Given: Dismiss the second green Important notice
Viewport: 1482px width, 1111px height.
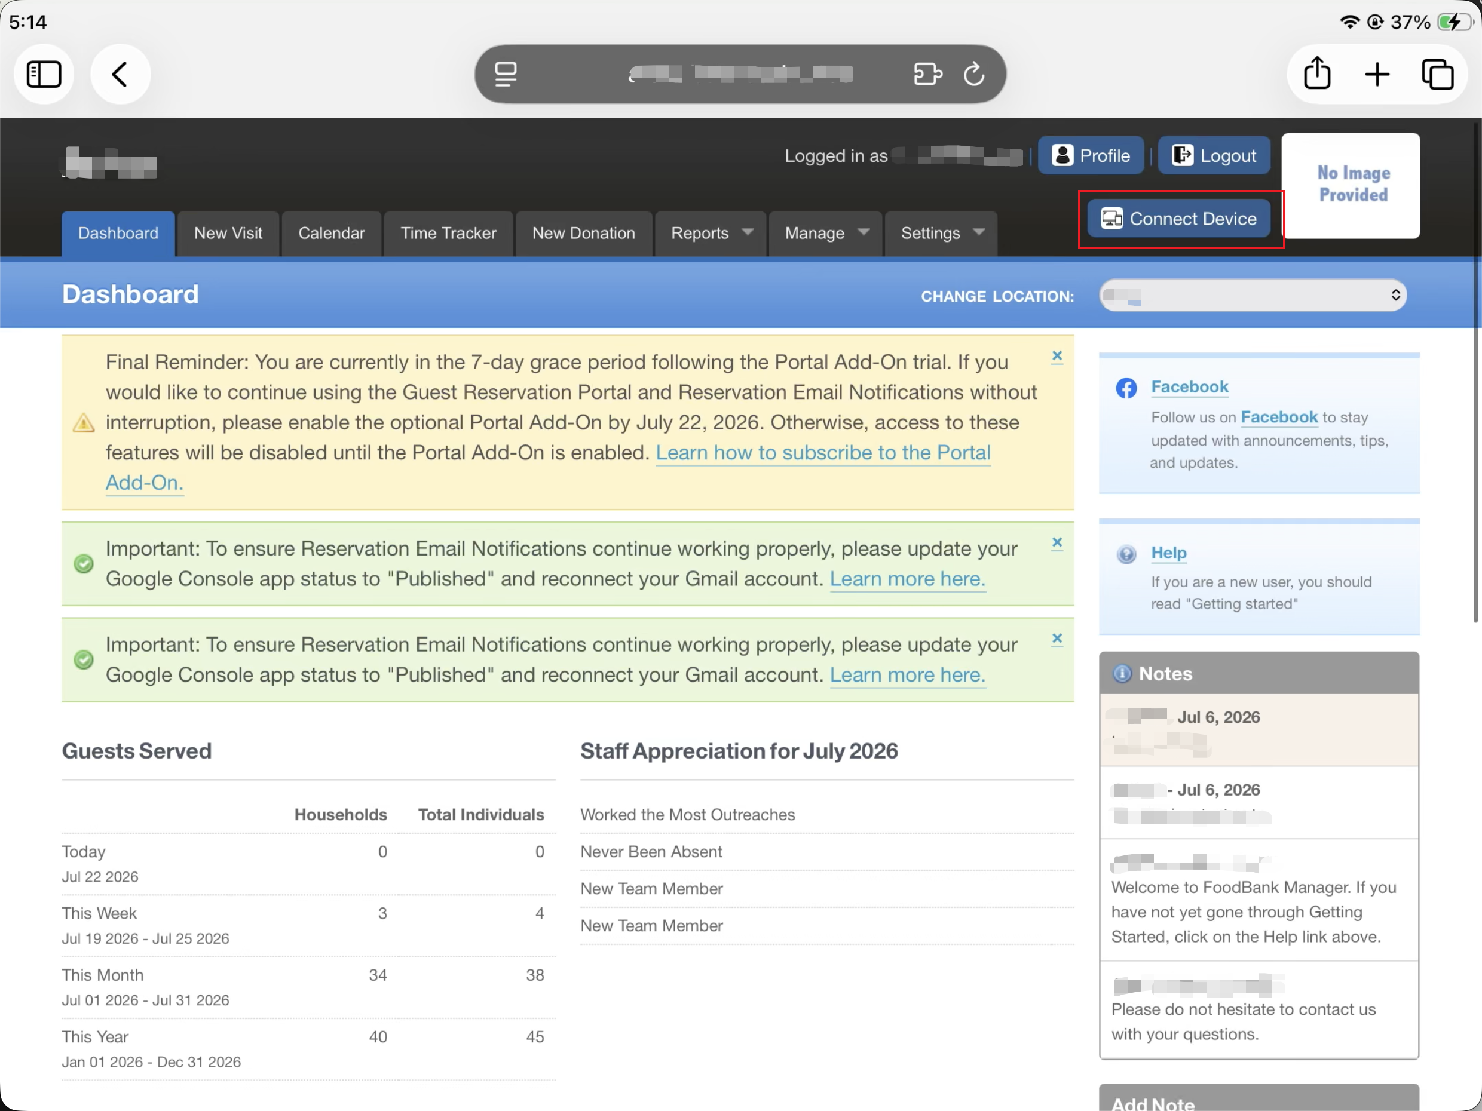Looking at the screenshot, I should 1057,639.
